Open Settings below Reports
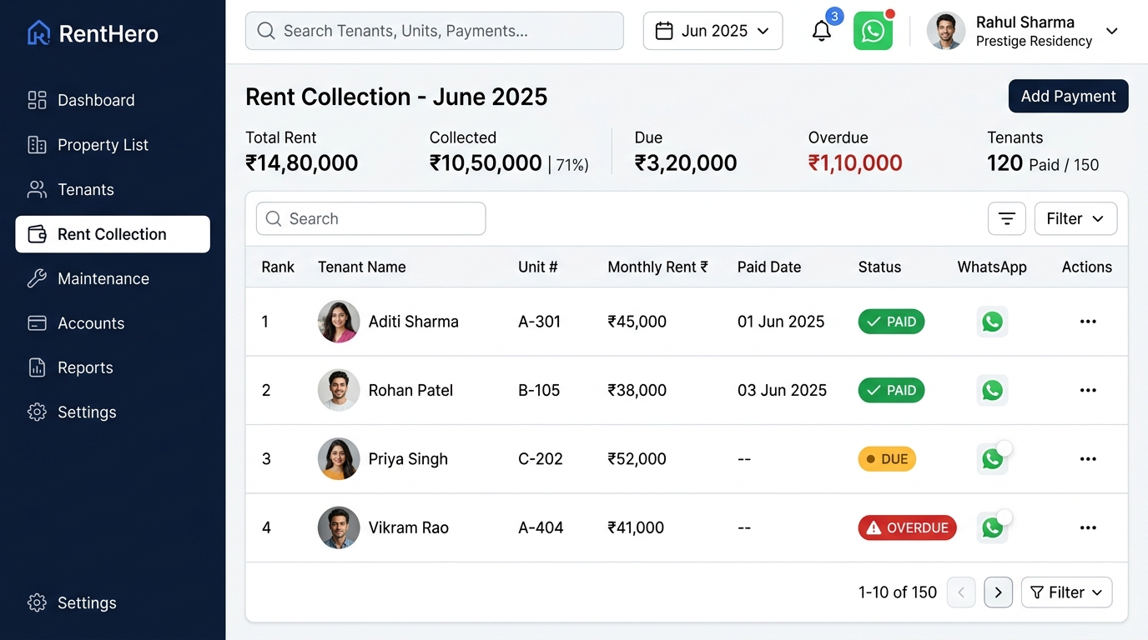Viewport: 1148px width, 640px height. (x=113, y=412)
